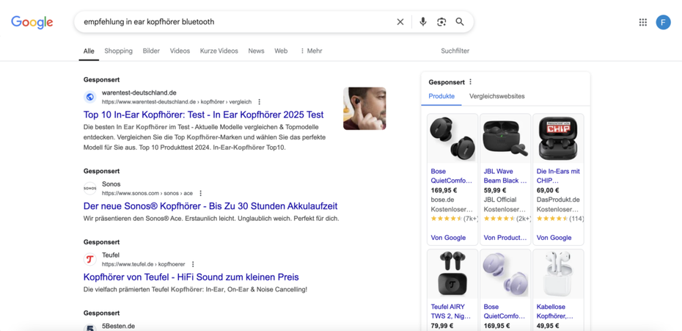Click DasProdukt.de seller name

558,200
